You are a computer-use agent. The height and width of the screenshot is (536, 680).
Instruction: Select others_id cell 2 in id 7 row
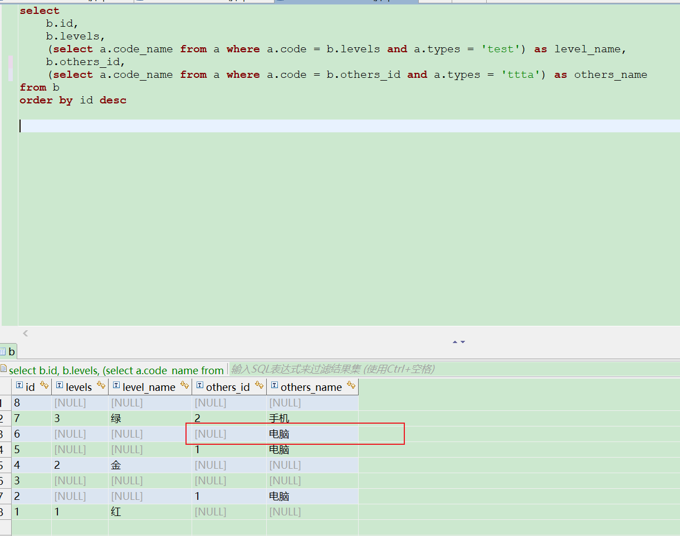[x=229, y=418]
